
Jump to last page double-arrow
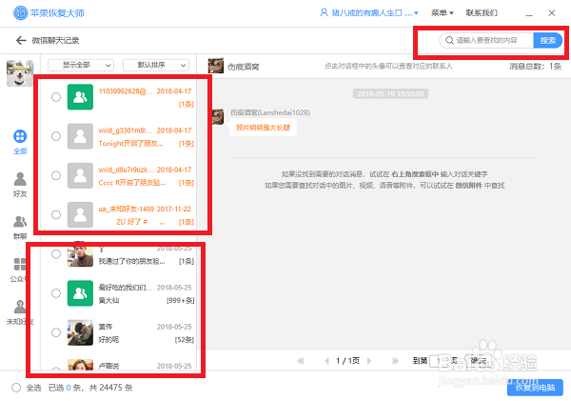395,361
